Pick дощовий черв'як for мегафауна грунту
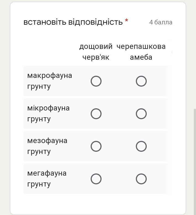This screenshot has height=215, width=196. (x=96, y=179)
